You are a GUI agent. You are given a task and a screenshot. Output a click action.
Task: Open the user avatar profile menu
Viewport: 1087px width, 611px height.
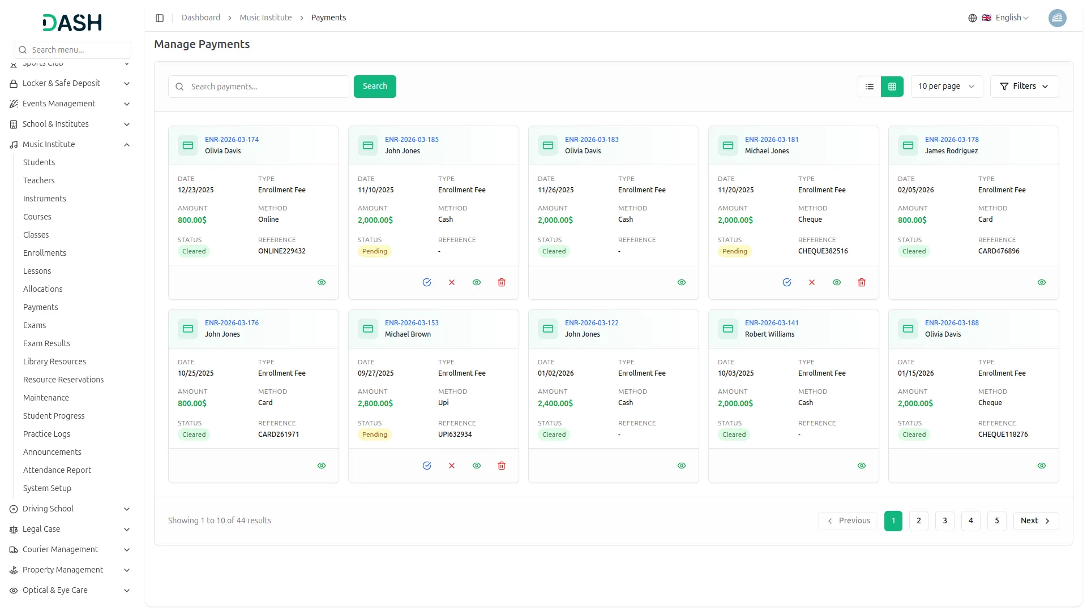1057,18
